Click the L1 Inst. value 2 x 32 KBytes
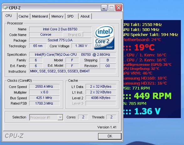184x145 pixels. pyautogui.click(x=101, y=92)
